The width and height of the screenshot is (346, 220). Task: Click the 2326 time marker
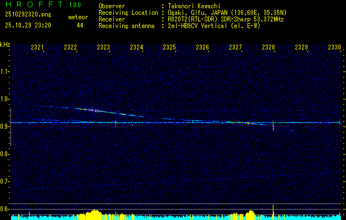coord(202,47)
